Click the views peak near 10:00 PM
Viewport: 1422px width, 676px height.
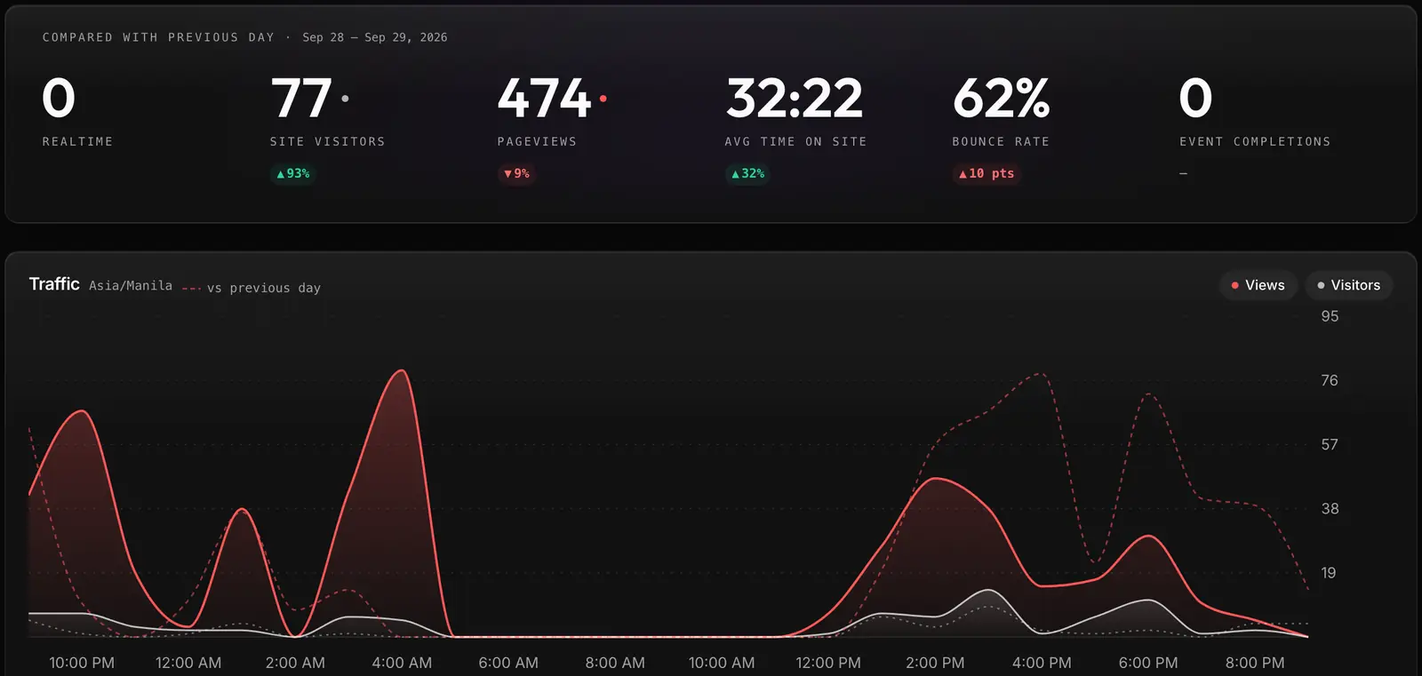click(82, 410)
